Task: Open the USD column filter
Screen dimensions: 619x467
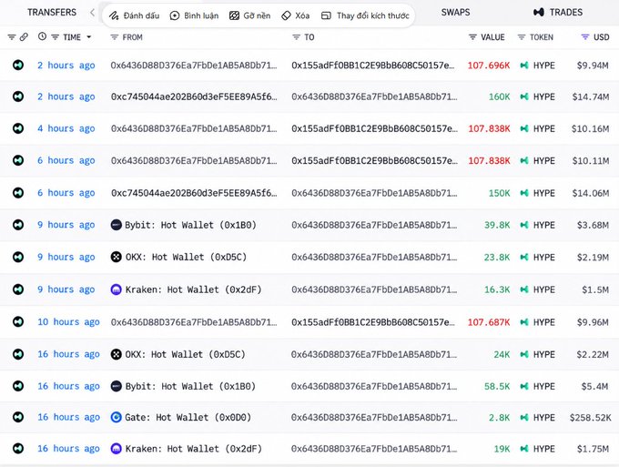Action: (585, 37)
